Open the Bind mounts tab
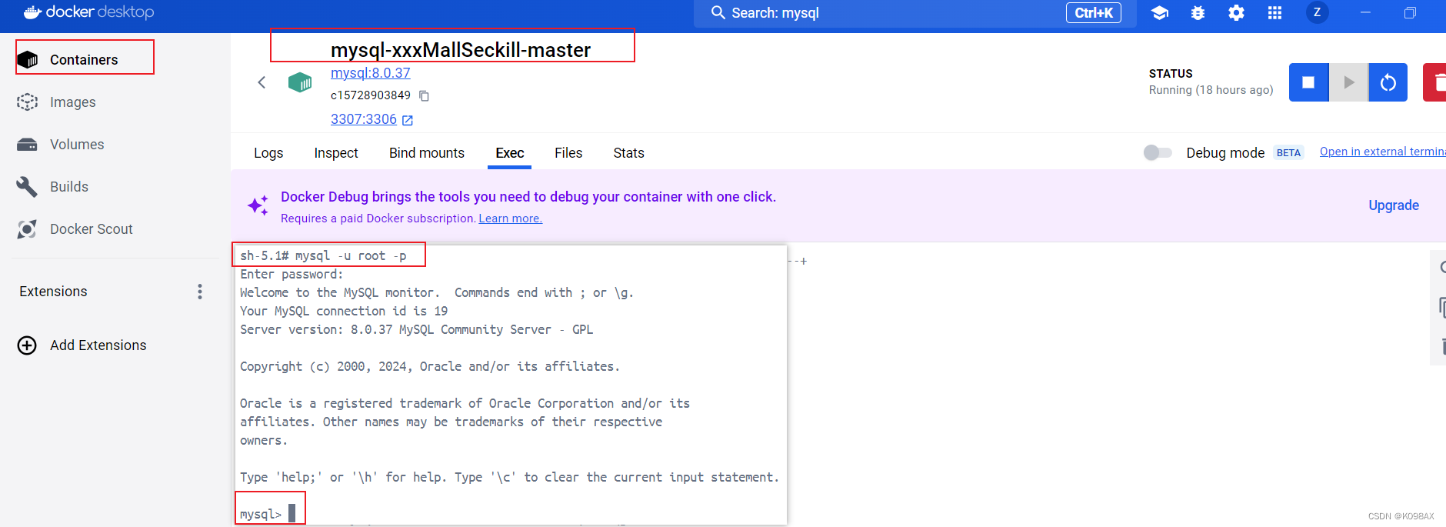The width and height of the screenshot is (1446, 527). click(x=427, y=153)
